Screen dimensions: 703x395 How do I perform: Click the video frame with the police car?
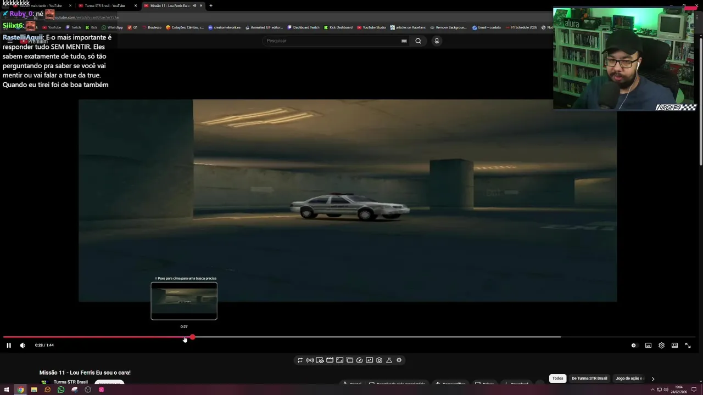348,201
